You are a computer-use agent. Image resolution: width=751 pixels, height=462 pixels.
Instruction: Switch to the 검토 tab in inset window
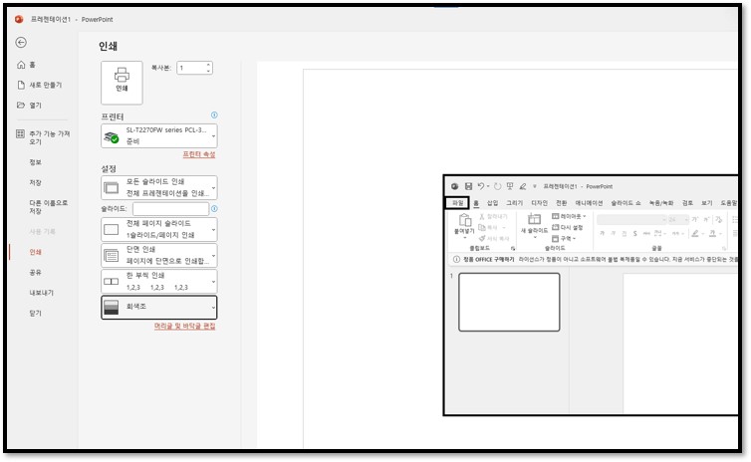687,203
